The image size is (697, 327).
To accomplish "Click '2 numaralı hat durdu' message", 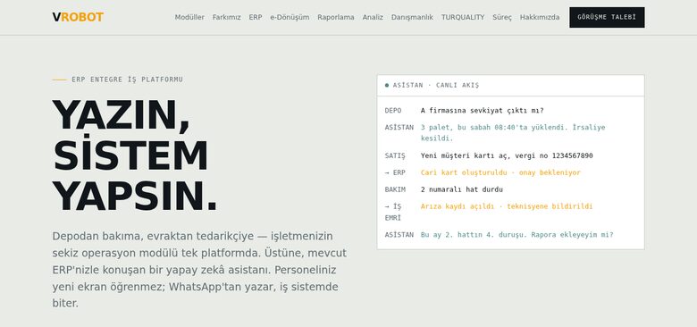I will pos(461,189).
